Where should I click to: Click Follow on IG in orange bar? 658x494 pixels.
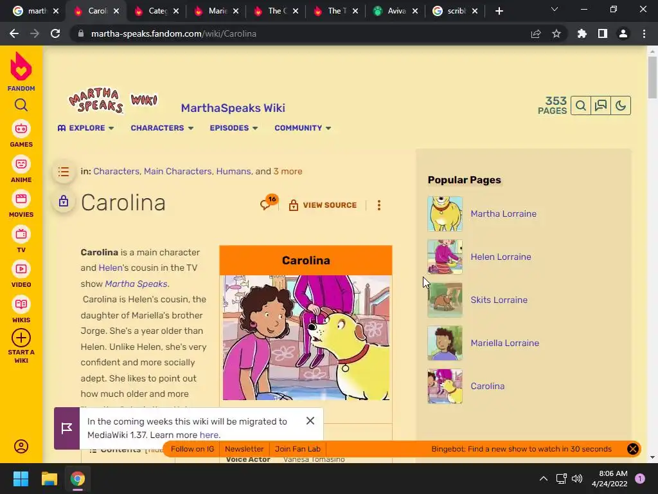(192, 448)
